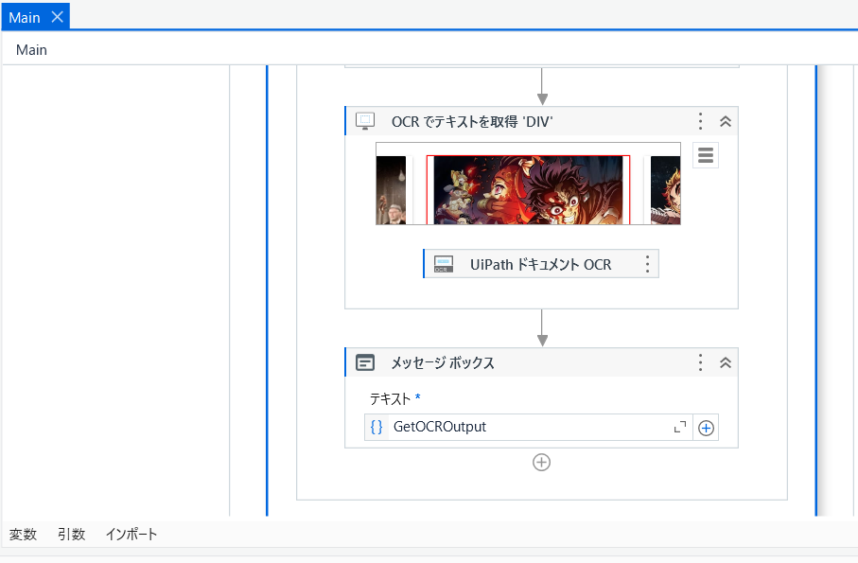Select the UiPath ドキュメント OCR activity

click(541, 264)
